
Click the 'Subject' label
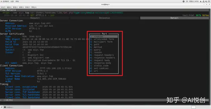click(x=10, y=50)
